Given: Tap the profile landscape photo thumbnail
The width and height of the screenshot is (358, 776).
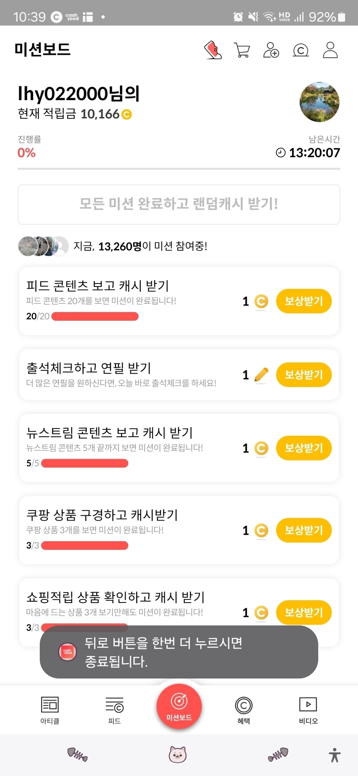Looking at the screenshot, I should (320, 102).
